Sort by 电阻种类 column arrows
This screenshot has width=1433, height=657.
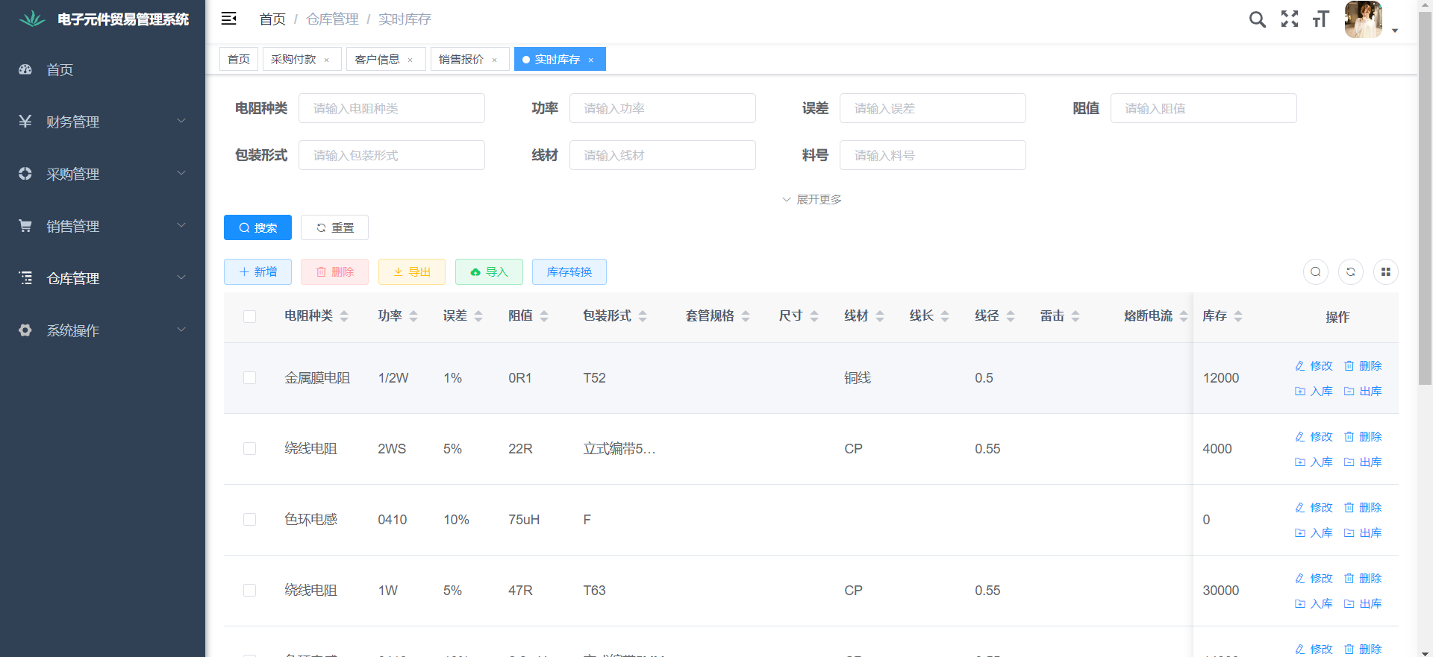[344, 316]
